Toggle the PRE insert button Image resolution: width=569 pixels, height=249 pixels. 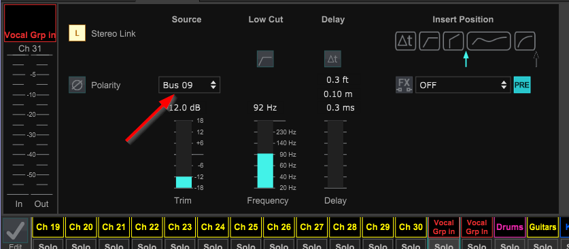[522, 85]
